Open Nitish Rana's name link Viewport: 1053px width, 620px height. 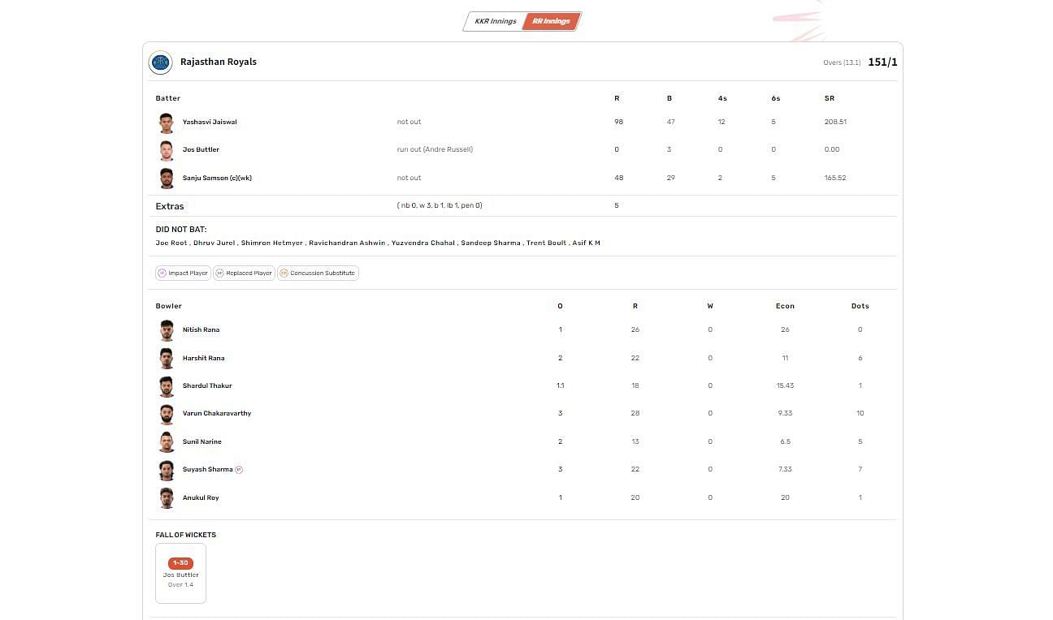[201, 329]
